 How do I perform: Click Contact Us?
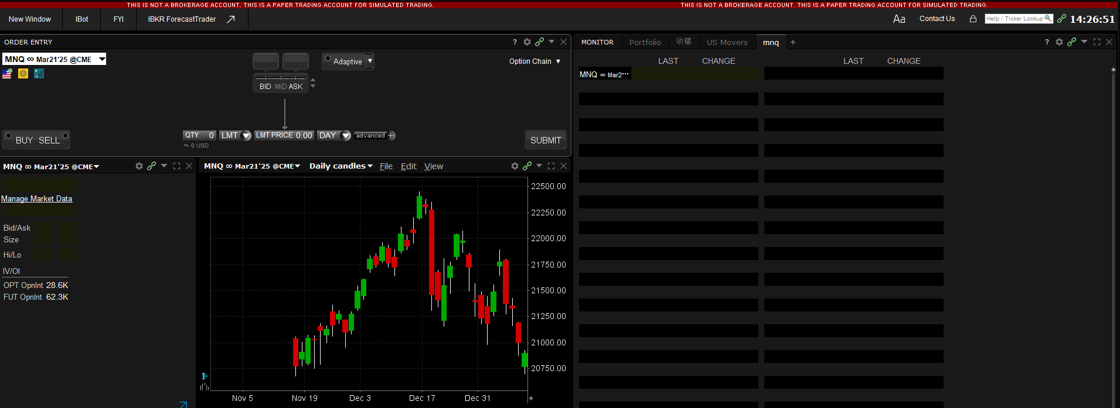pyautogui.click(x=937, y=19)
